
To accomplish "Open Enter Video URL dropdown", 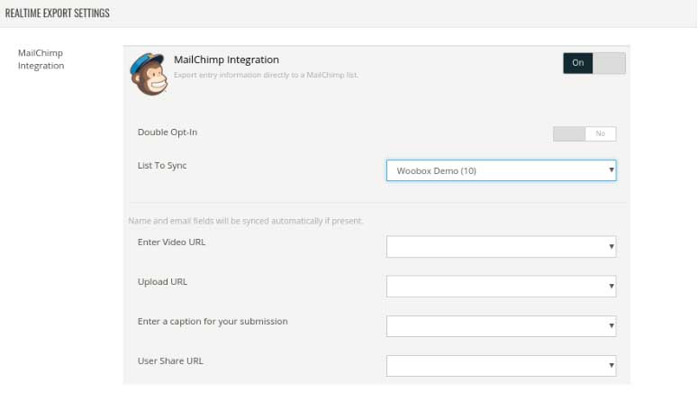I will pos(502,247).
